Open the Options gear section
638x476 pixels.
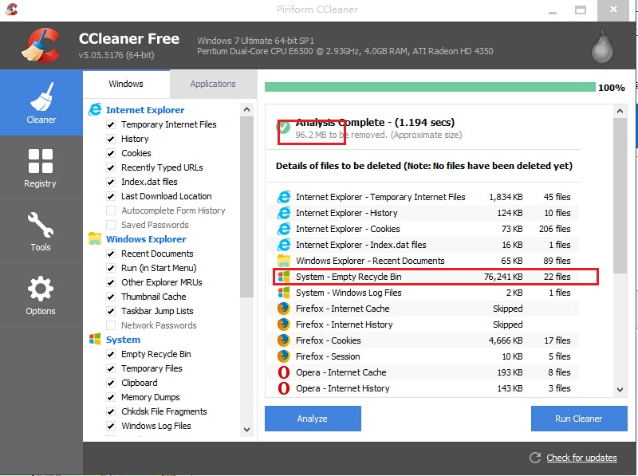click(x=41, y=289)
